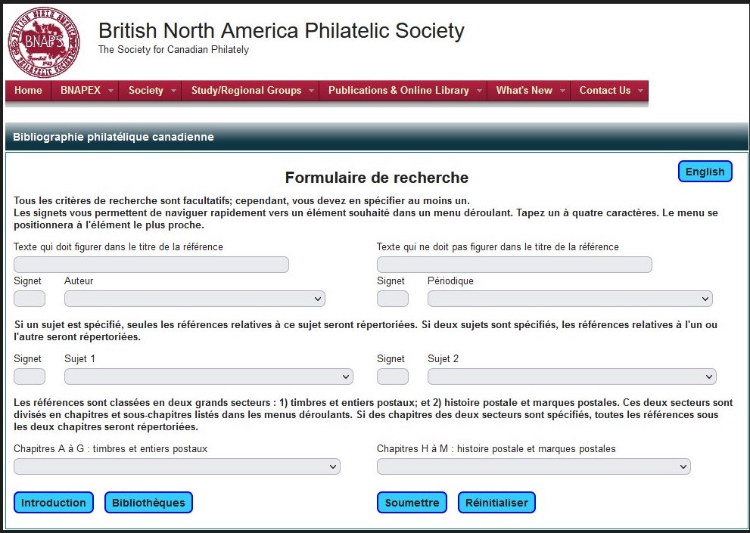Open the Périodique dropdown

pos(570,299)
